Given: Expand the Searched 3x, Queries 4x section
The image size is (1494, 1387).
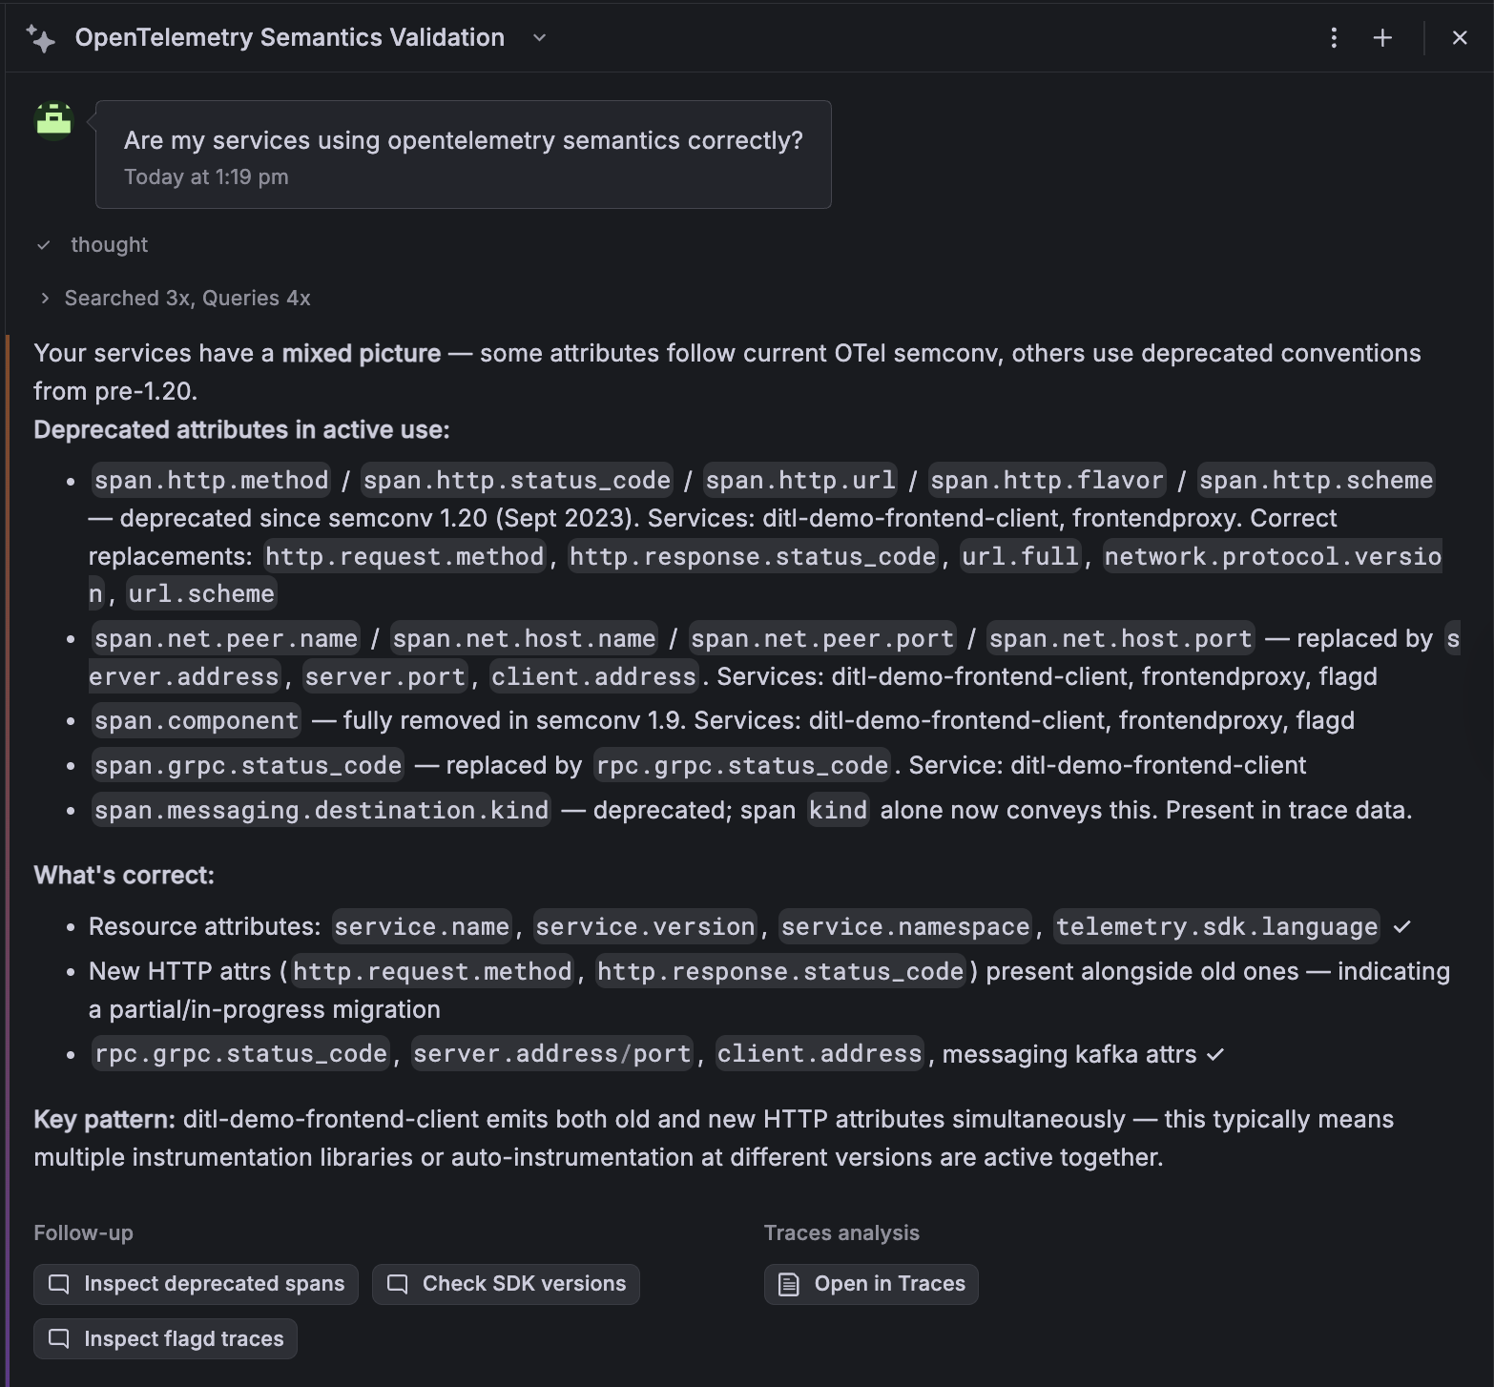Looking at the screenshot, I should [x=44, y=298].
